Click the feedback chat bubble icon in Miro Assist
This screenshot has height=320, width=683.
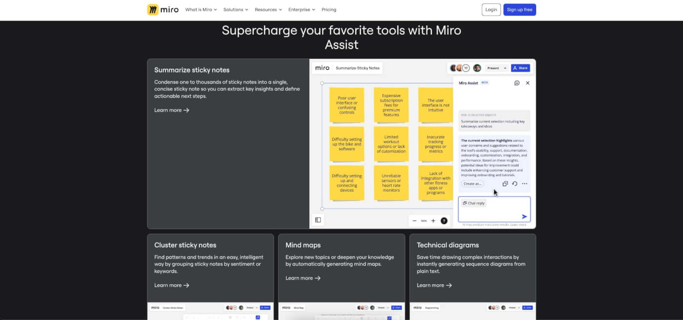(517, 83)
